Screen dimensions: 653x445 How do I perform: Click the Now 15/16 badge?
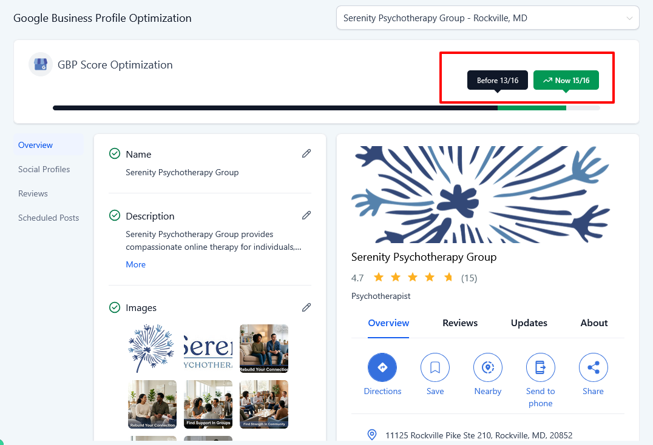pyautogui.click(x=566, y=80)
